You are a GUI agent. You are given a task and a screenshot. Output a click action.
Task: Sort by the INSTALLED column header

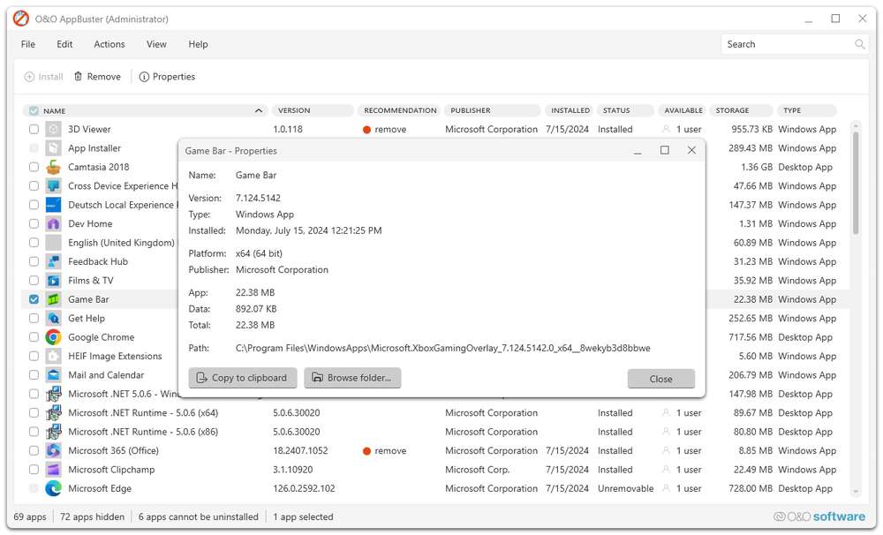[x=570, y=110]
